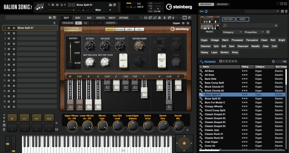Click the MediaBay refresh results icon
The width and height of the screenshot is (289, 153).
point(206,11)
